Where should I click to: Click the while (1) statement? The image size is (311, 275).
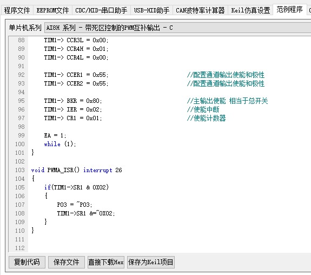tap(60, 144)
